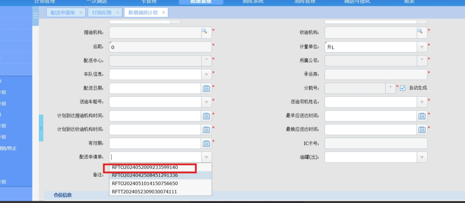Click search icon in 收油机构 field
This screenshot has height=203, width=465.
tap(420, 32)
